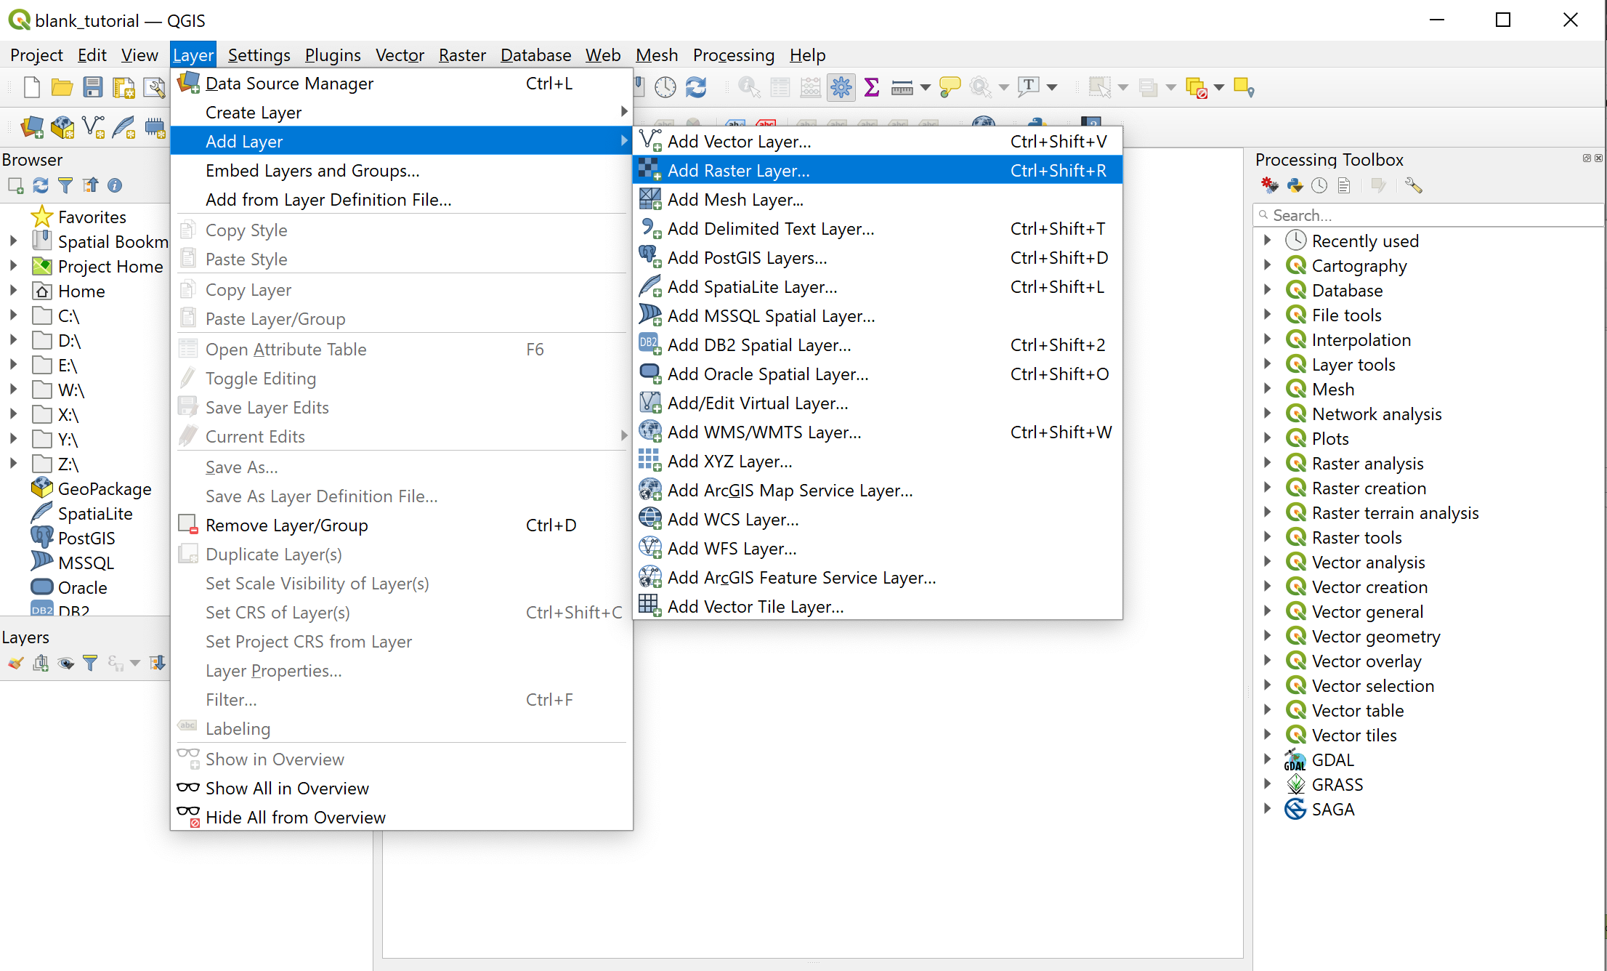Click Add from Layer Definition File
1607x971 pixels.
(402, 199)
